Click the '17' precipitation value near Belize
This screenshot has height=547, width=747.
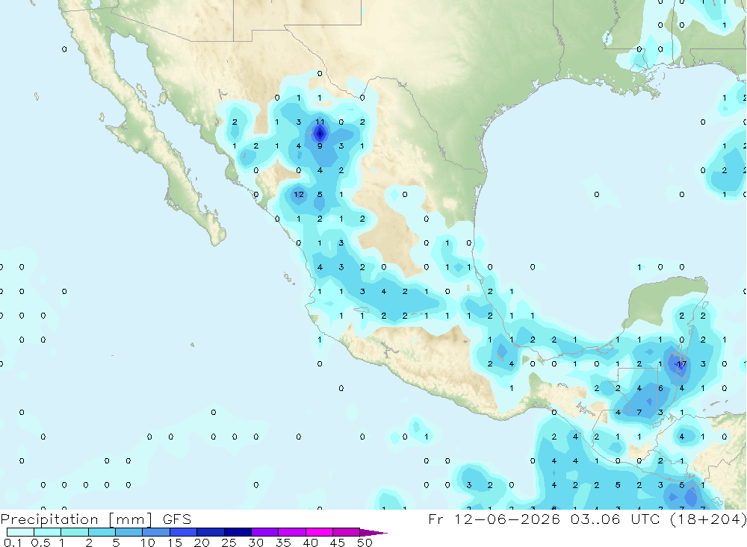(682, 363)
